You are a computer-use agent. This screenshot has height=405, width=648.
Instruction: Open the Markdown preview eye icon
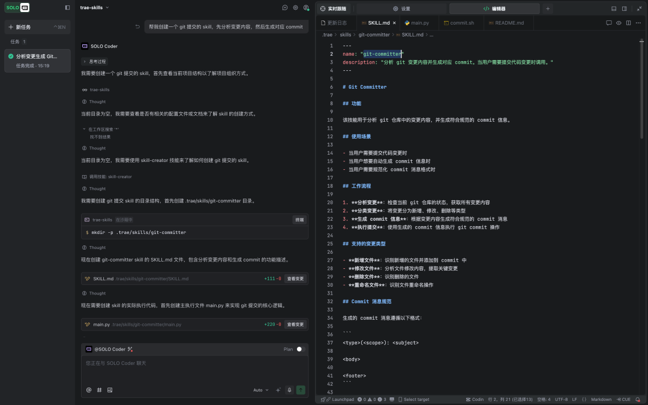coord(618,22)
